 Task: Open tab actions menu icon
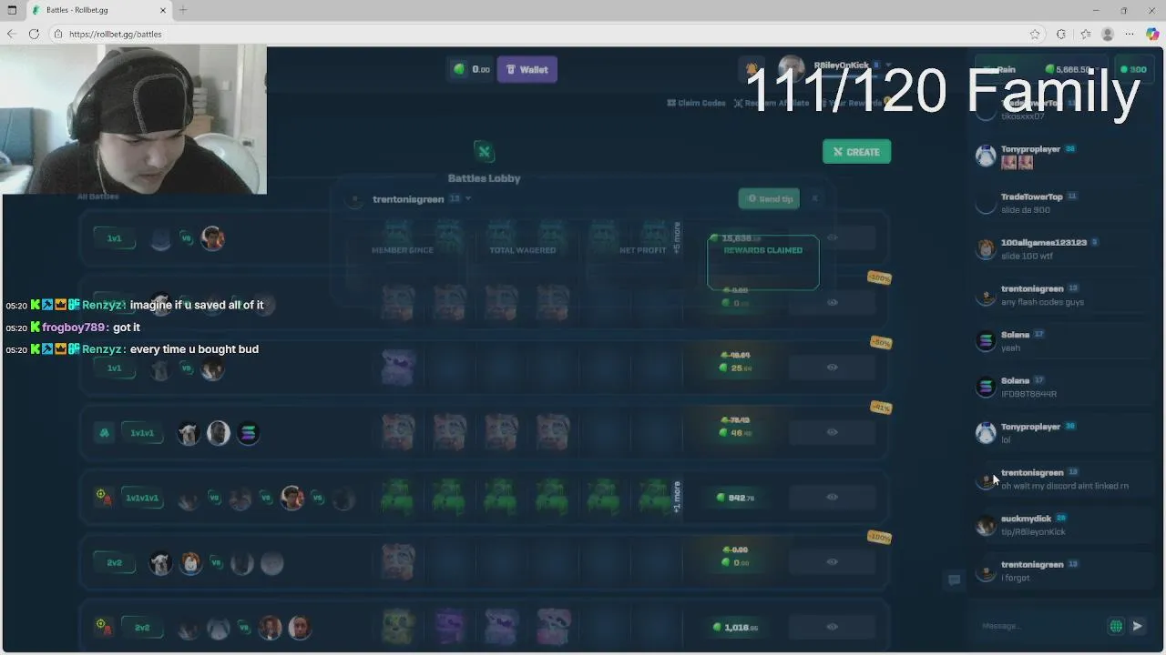[x=12, y=10]
